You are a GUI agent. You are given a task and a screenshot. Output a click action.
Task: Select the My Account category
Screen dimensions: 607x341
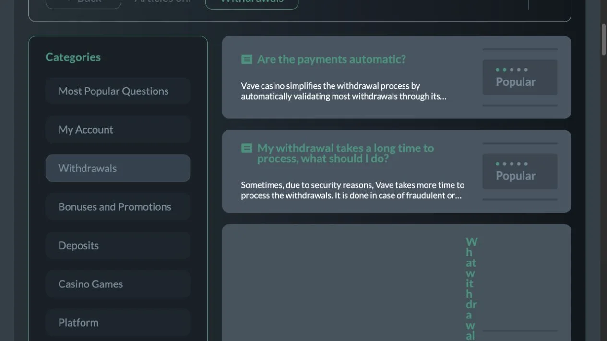coord(118,130)
